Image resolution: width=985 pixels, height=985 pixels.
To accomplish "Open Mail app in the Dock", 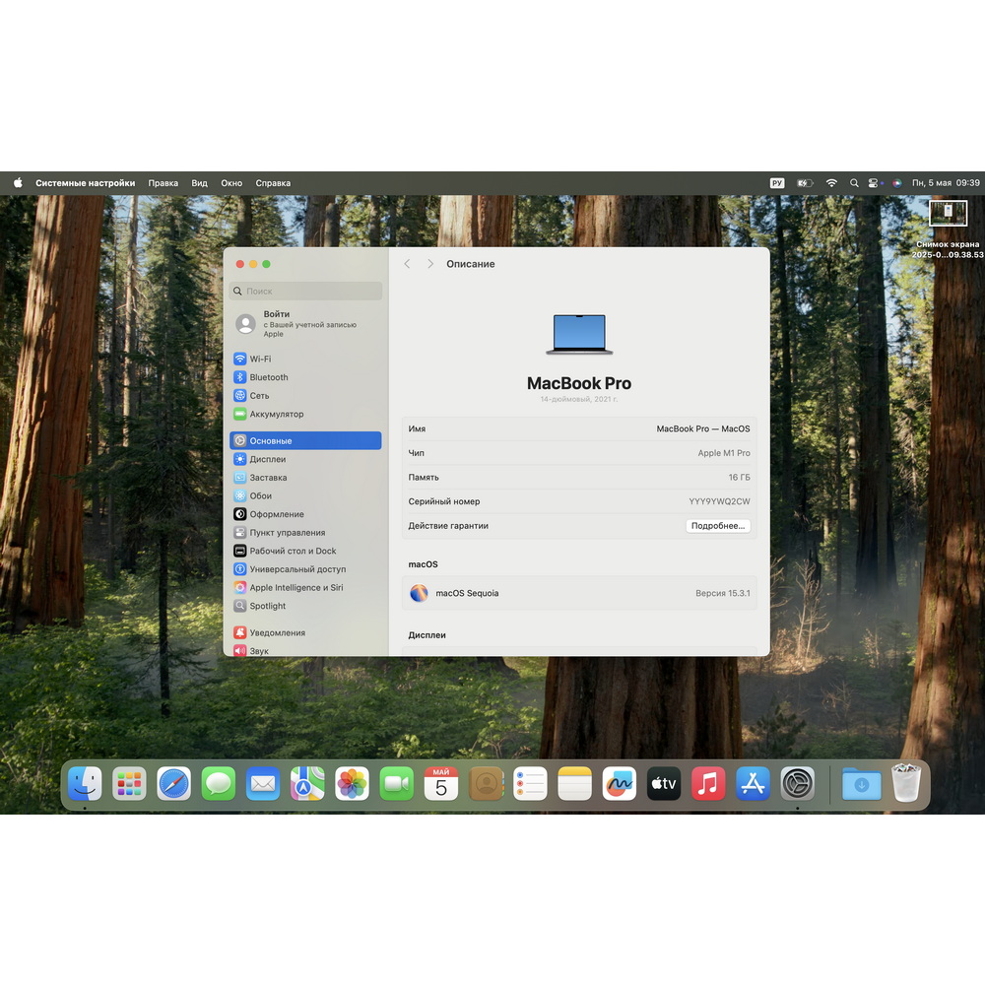I will (x=263, y=783).
